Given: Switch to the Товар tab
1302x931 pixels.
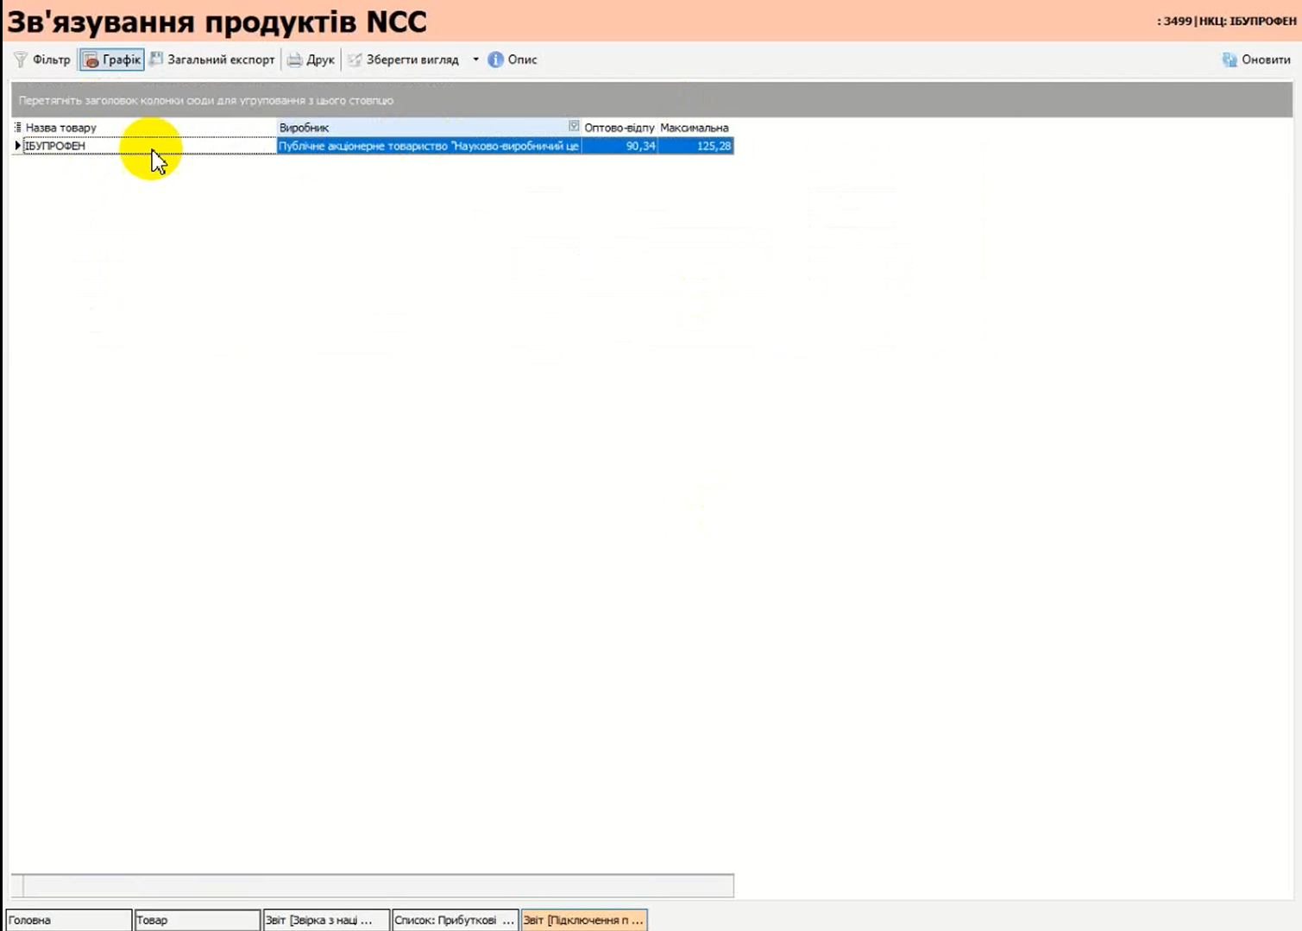Looking at the screenshot, I should tap(197, 920).
